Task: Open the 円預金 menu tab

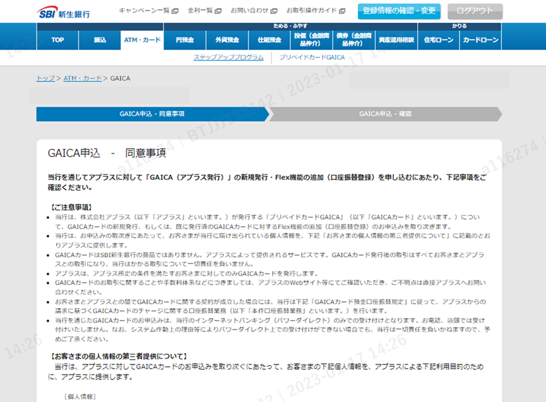Action: (185, 40)
